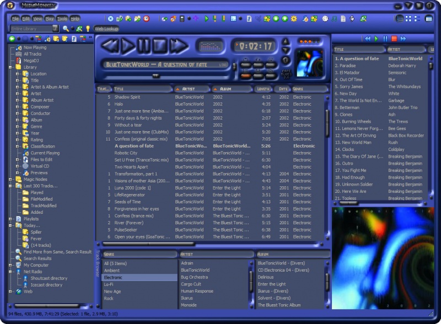441x324 pixels.
Task: Open the Tools menu
Action: [x=62, y=19]
